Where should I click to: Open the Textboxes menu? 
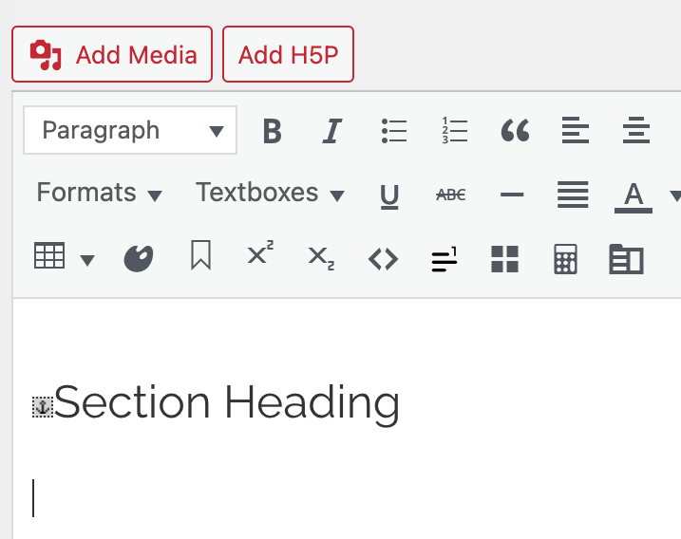tap(270, 193)
